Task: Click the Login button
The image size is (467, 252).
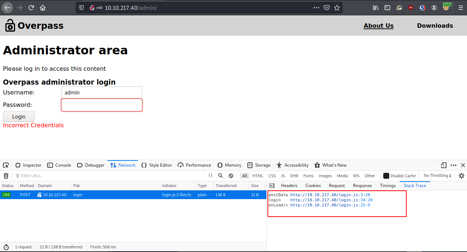Action: click(19, 117)
